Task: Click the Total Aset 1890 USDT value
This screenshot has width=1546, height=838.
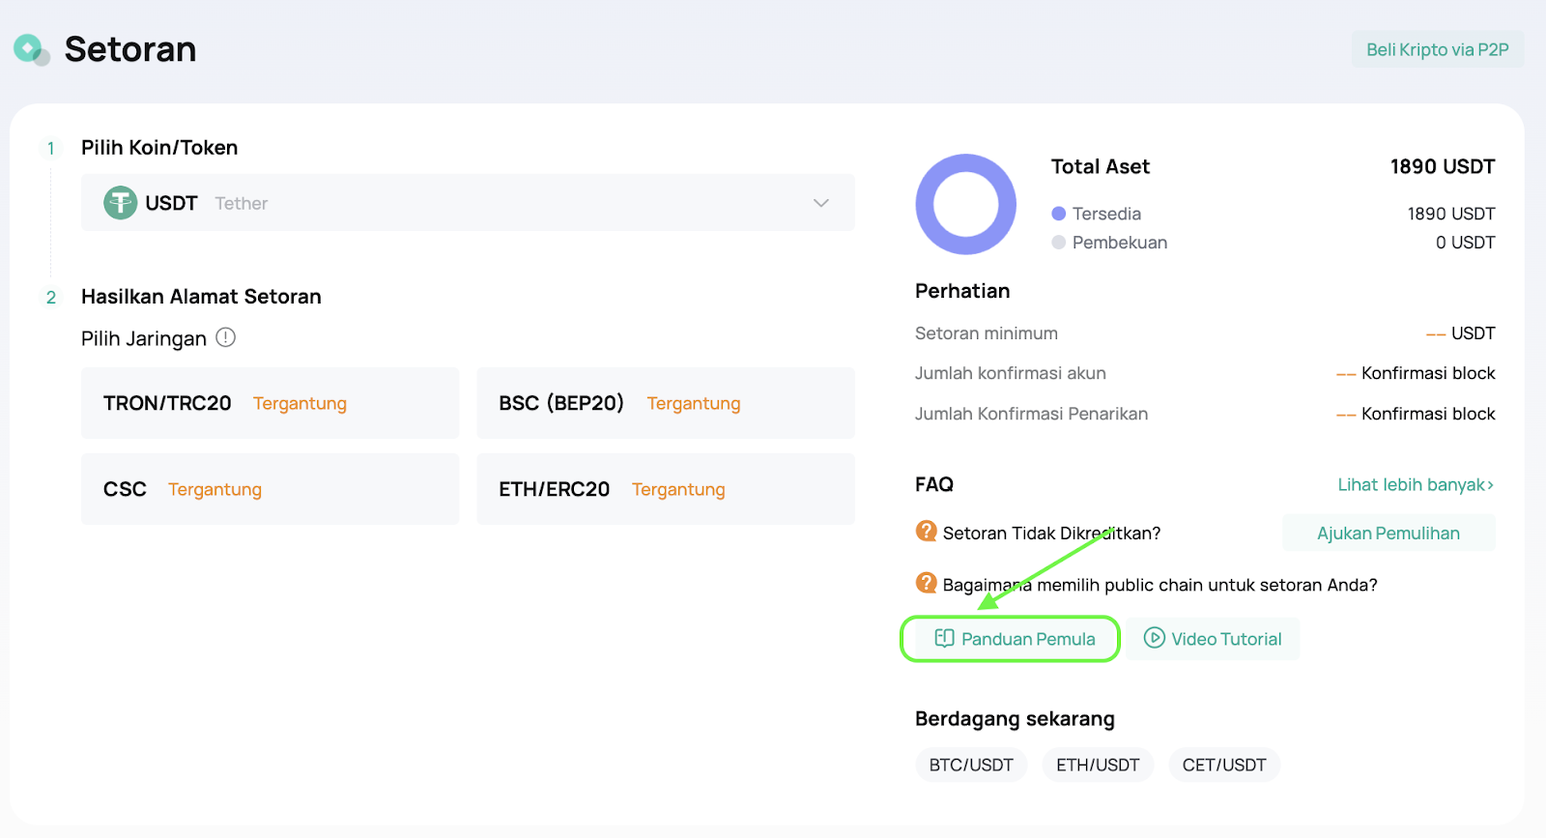Action: (1443, 166)
